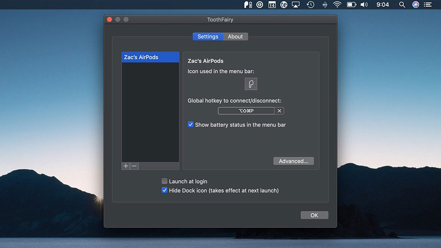The image size is (441, 248).
Task: Open the Time Machine menu
Action: pos(311,5)
